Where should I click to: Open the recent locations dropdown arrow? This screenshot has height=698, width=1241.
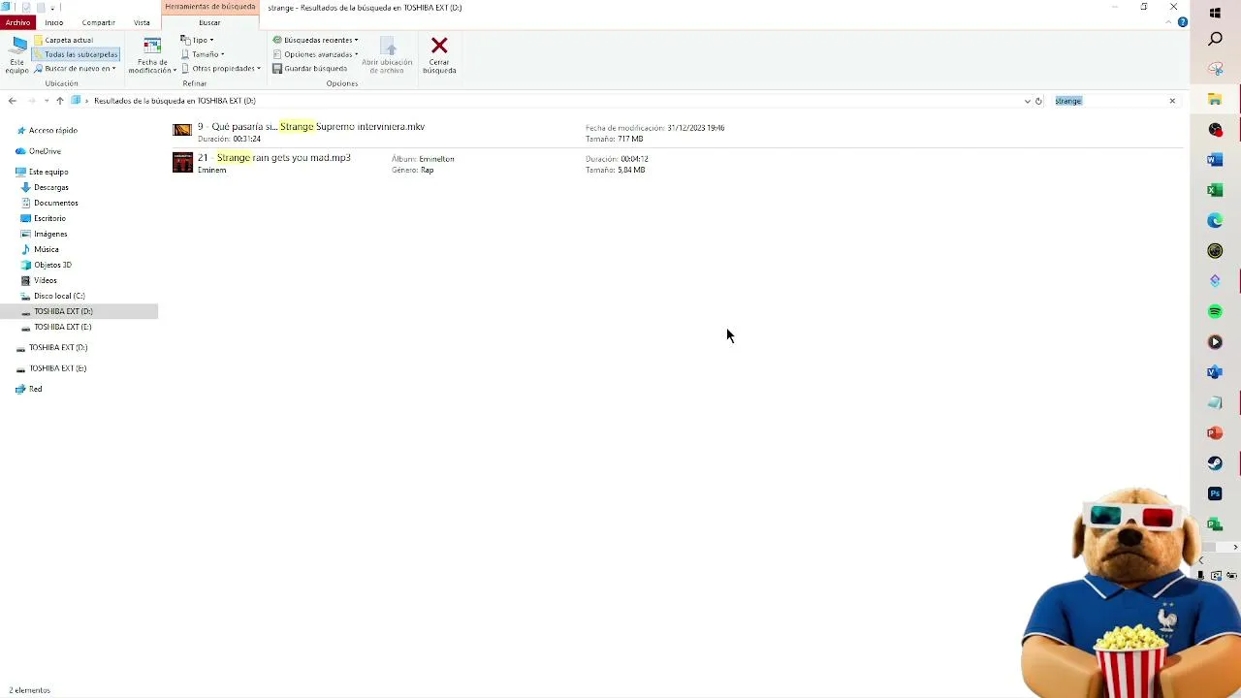[x=46, y=101]
